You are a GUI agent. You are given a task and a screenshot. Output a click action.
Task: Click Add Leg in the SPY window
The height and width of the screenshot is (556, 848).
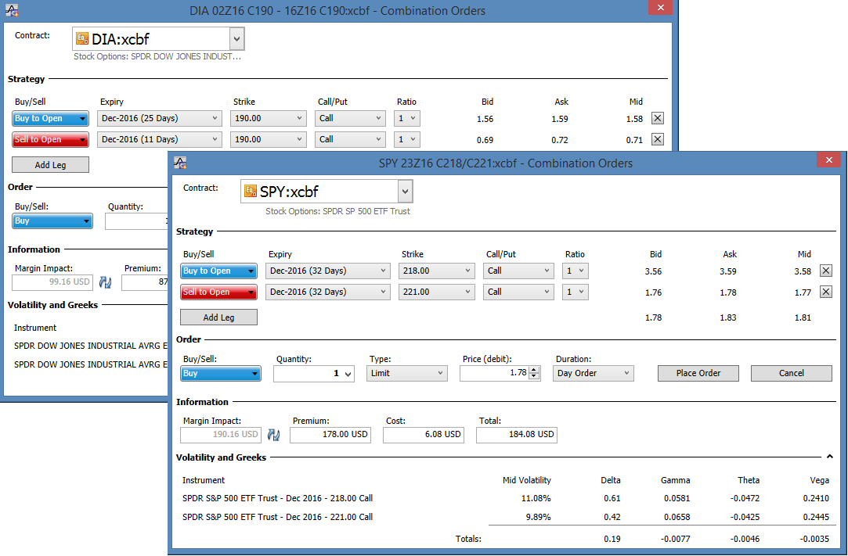click(x=218, y=317)
